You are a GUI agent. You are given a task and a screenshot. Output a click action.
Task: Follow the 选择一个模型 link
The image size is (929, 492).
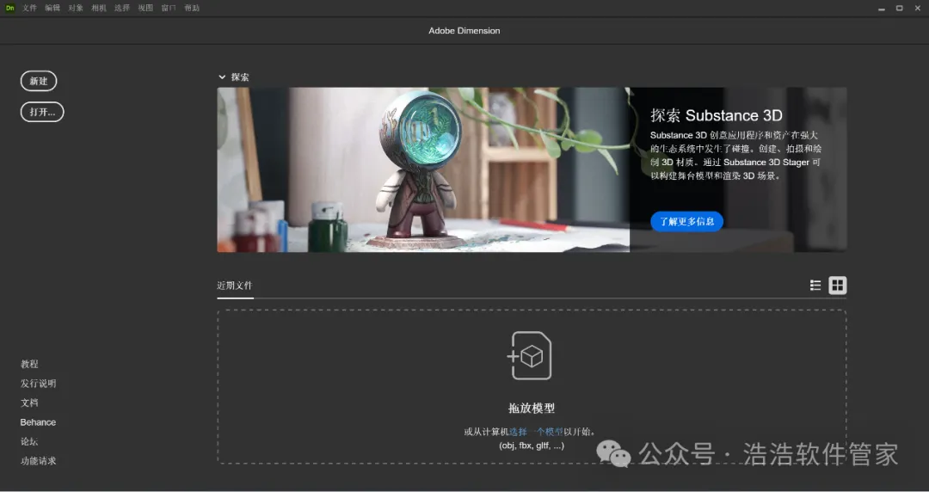click(536, 432)
